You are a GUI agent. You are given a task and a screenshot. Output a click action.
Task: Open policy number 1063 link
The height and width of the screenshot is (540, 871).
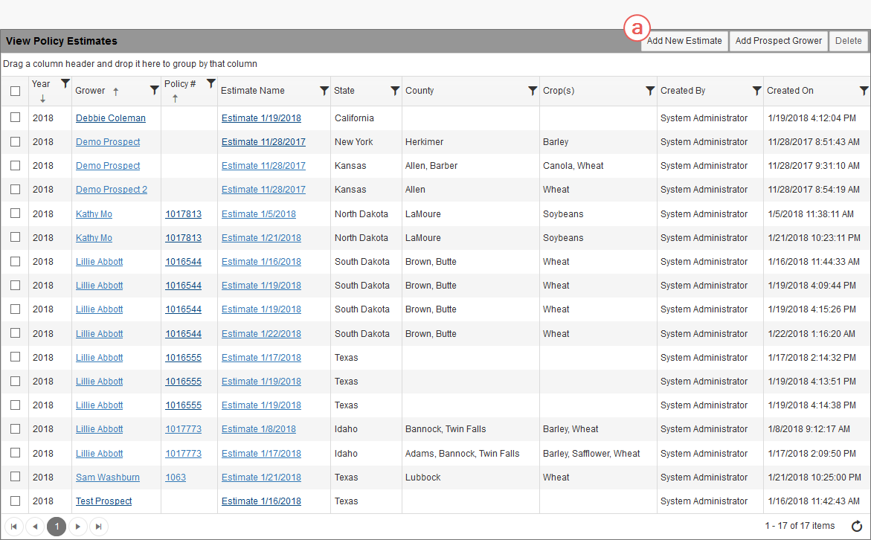[176, 478]
